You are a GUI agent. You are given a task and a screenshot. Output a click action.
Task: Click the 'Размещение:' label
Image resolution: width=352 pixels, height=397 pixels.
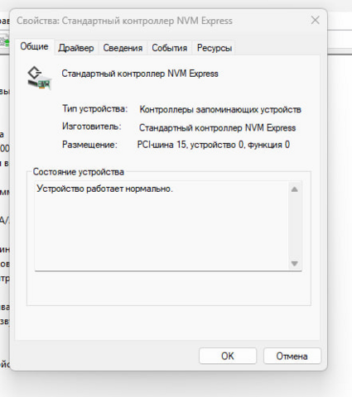pyautogui.click(x=89, y=145)
